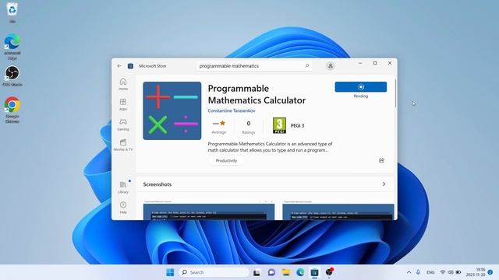
Task: Click the Store page vertical scrollbar
Action: click(395, 93)
